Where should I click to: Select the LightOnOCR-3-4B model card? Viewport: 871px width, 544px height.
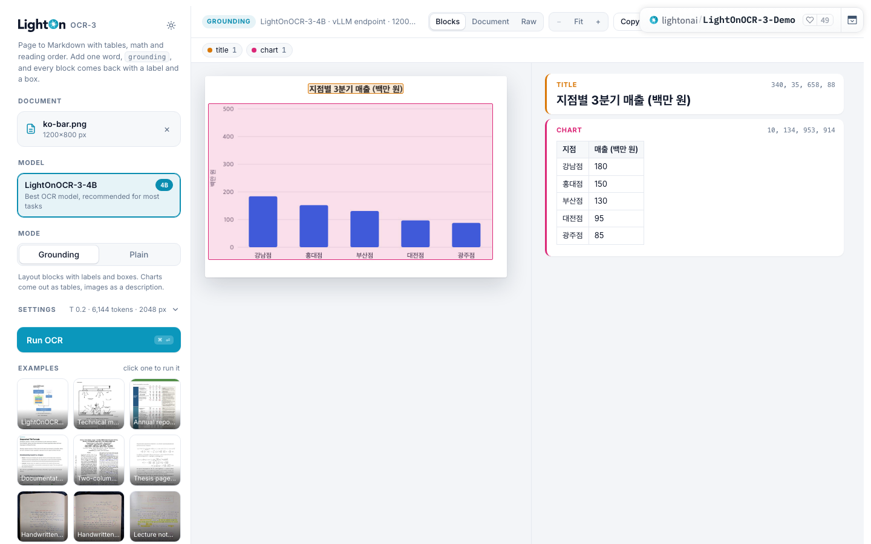(99, 195)
